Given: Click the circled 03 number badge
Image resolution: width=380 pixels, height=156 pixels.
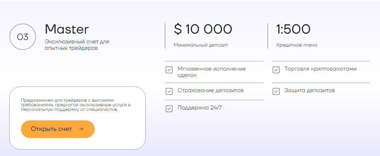Looking at the screenshot, I should coord(23,37).
